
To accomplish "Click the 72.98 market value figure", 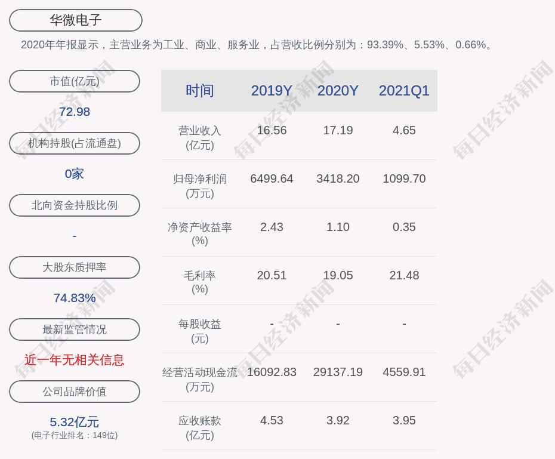I will pyautogui.click(x=75, y=112).
